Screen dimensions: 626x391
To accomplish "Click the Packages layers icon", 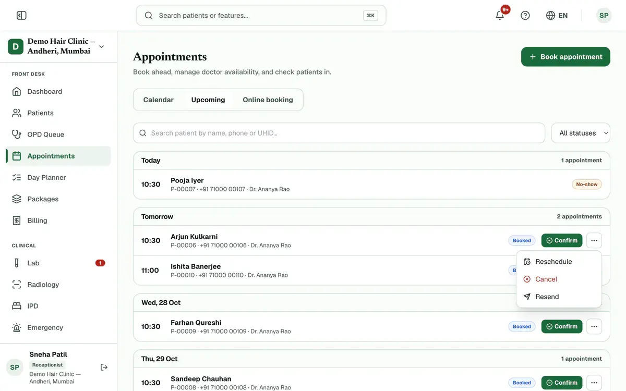I will 17,199.
